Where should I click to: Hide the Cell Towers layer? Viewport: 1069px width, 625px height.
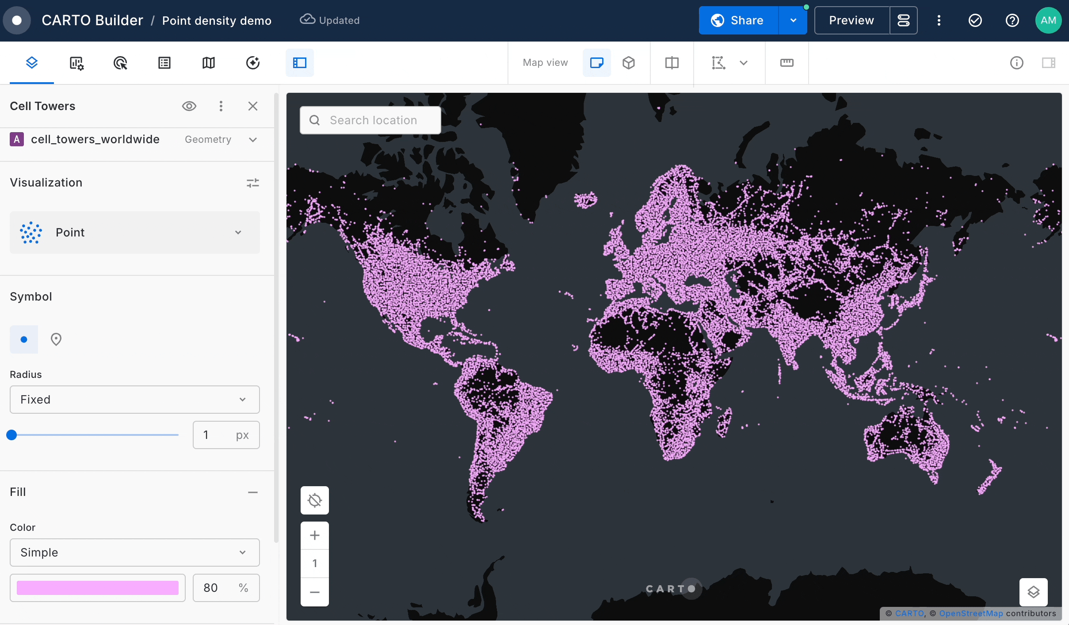click(x=189, y=106)
